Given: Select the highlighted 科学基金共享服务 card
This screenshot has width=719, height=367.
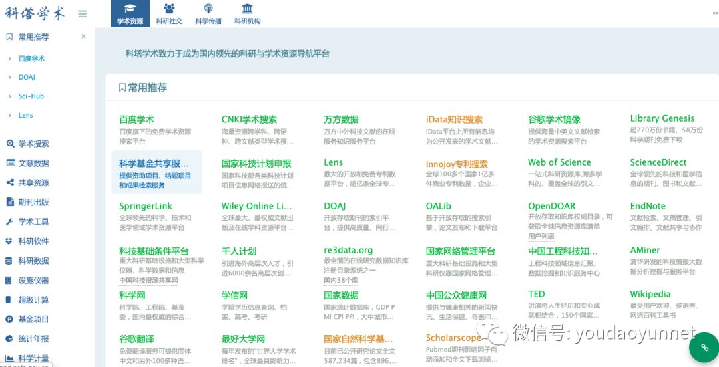Looking at the screenshot, I should pyautogui.click(x=157, y=172).
